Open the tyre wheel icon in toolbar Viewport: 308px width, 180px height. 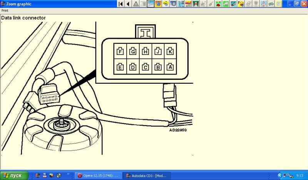point(173,4)
